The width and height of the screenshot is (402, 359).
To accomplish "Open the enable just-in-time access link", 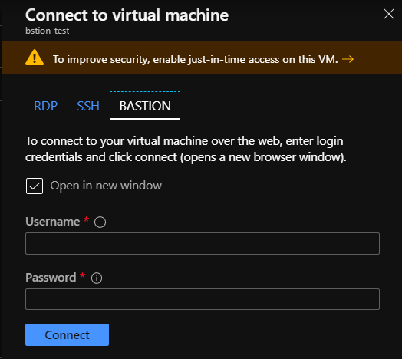I will (196, 59).
